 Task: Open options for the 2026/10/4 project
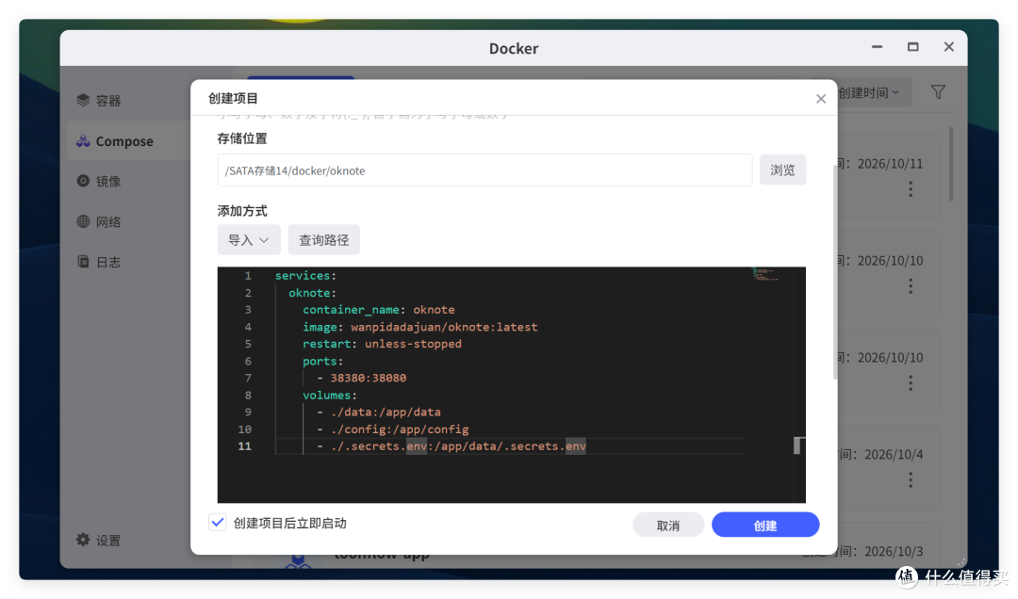pyautogui.click(x=911, y=480)
